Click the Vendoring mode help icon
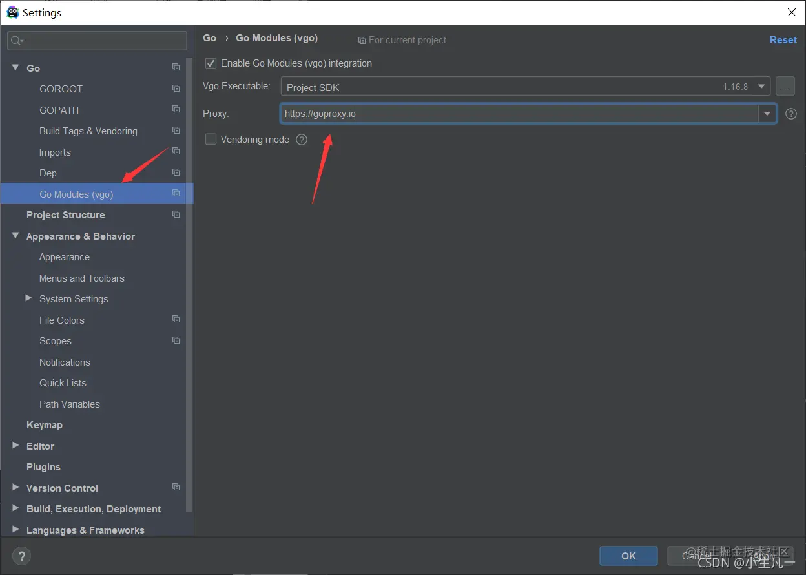The width and height of the screenshot is (806, 575). pyautogui.click(x=302, y=140)
